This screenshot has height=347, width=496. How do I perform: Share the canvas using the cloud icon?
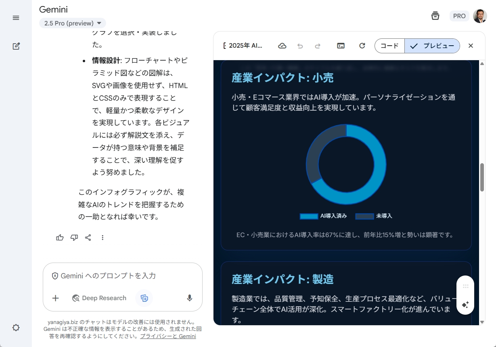[282, 46]
